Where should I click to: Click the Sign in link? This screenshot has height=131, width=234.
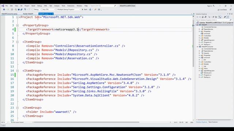(210, 6)
